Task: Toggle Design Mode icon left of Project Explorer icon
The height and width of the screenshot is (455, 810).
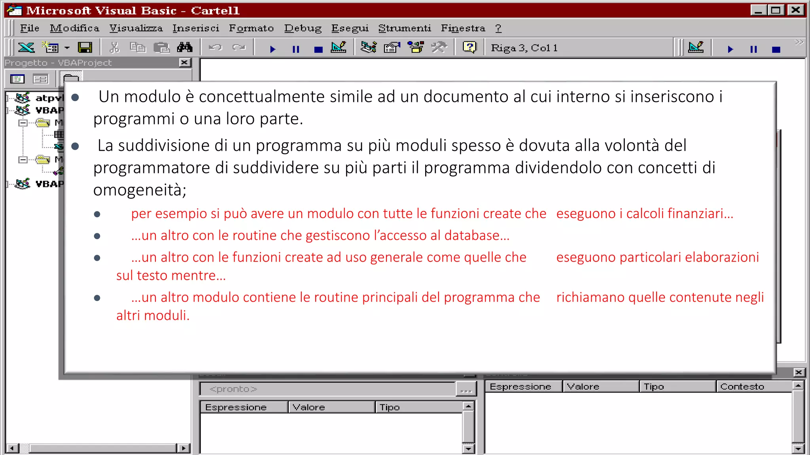Action: pyautogui.click(x=339, y=48)
